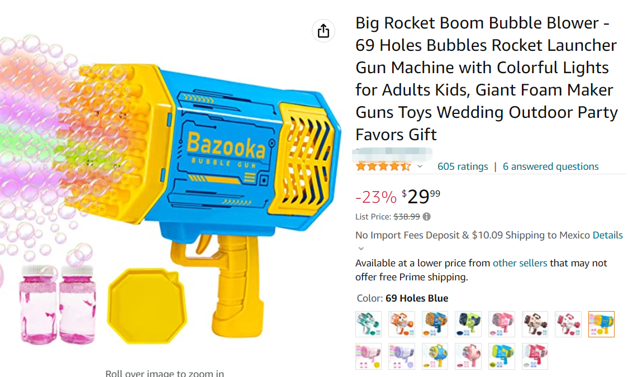Expand the star rating breakdown chevron
Image resolution: width=628 pixels, height=377 pixels.
(420, 166)
